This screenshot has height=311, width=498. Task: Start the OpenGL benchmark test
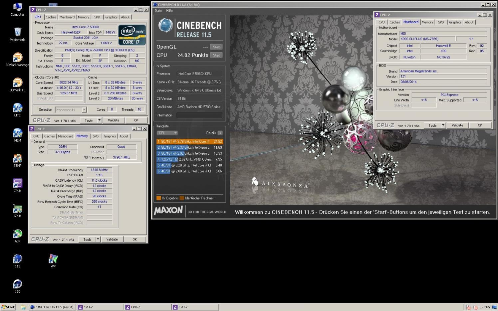tap(216, 47)
